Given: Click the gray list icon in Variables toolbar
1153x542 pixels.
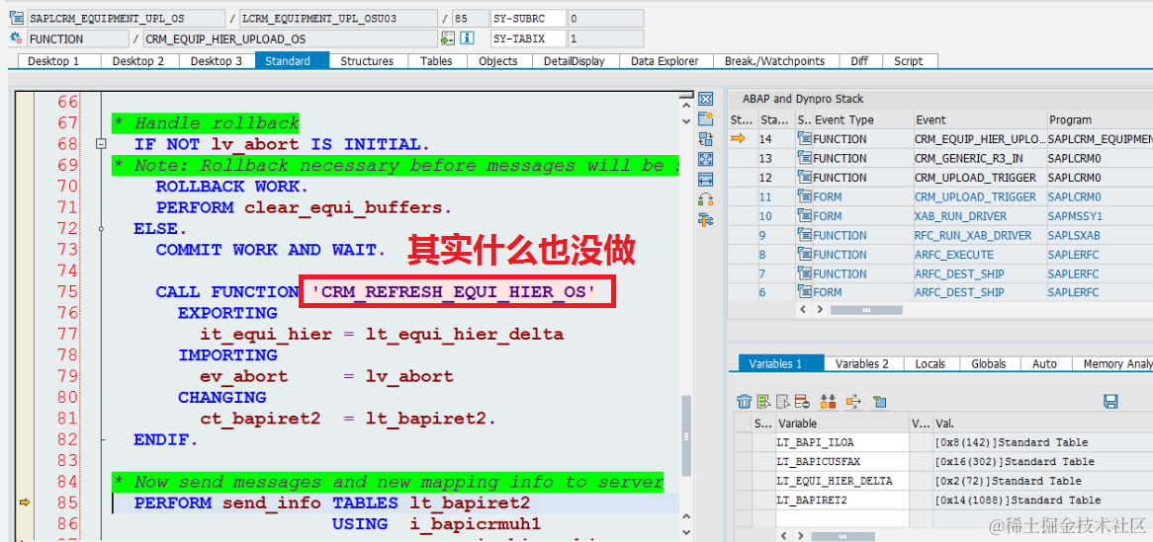Looking at the screenshot, I should 783,401.
